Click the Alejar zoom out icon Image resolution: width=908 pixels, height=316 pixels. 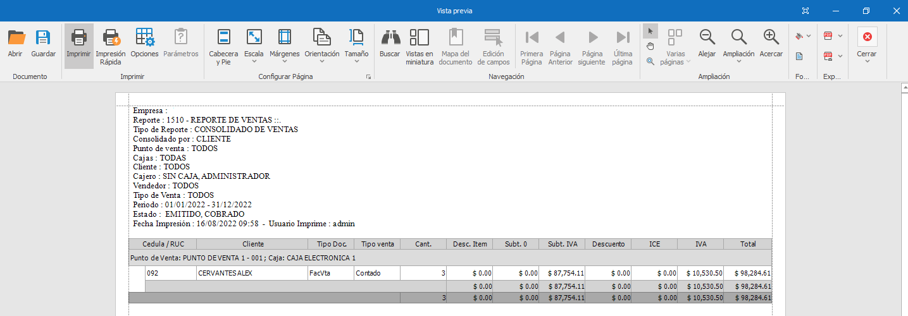click(x=707, y=37)
